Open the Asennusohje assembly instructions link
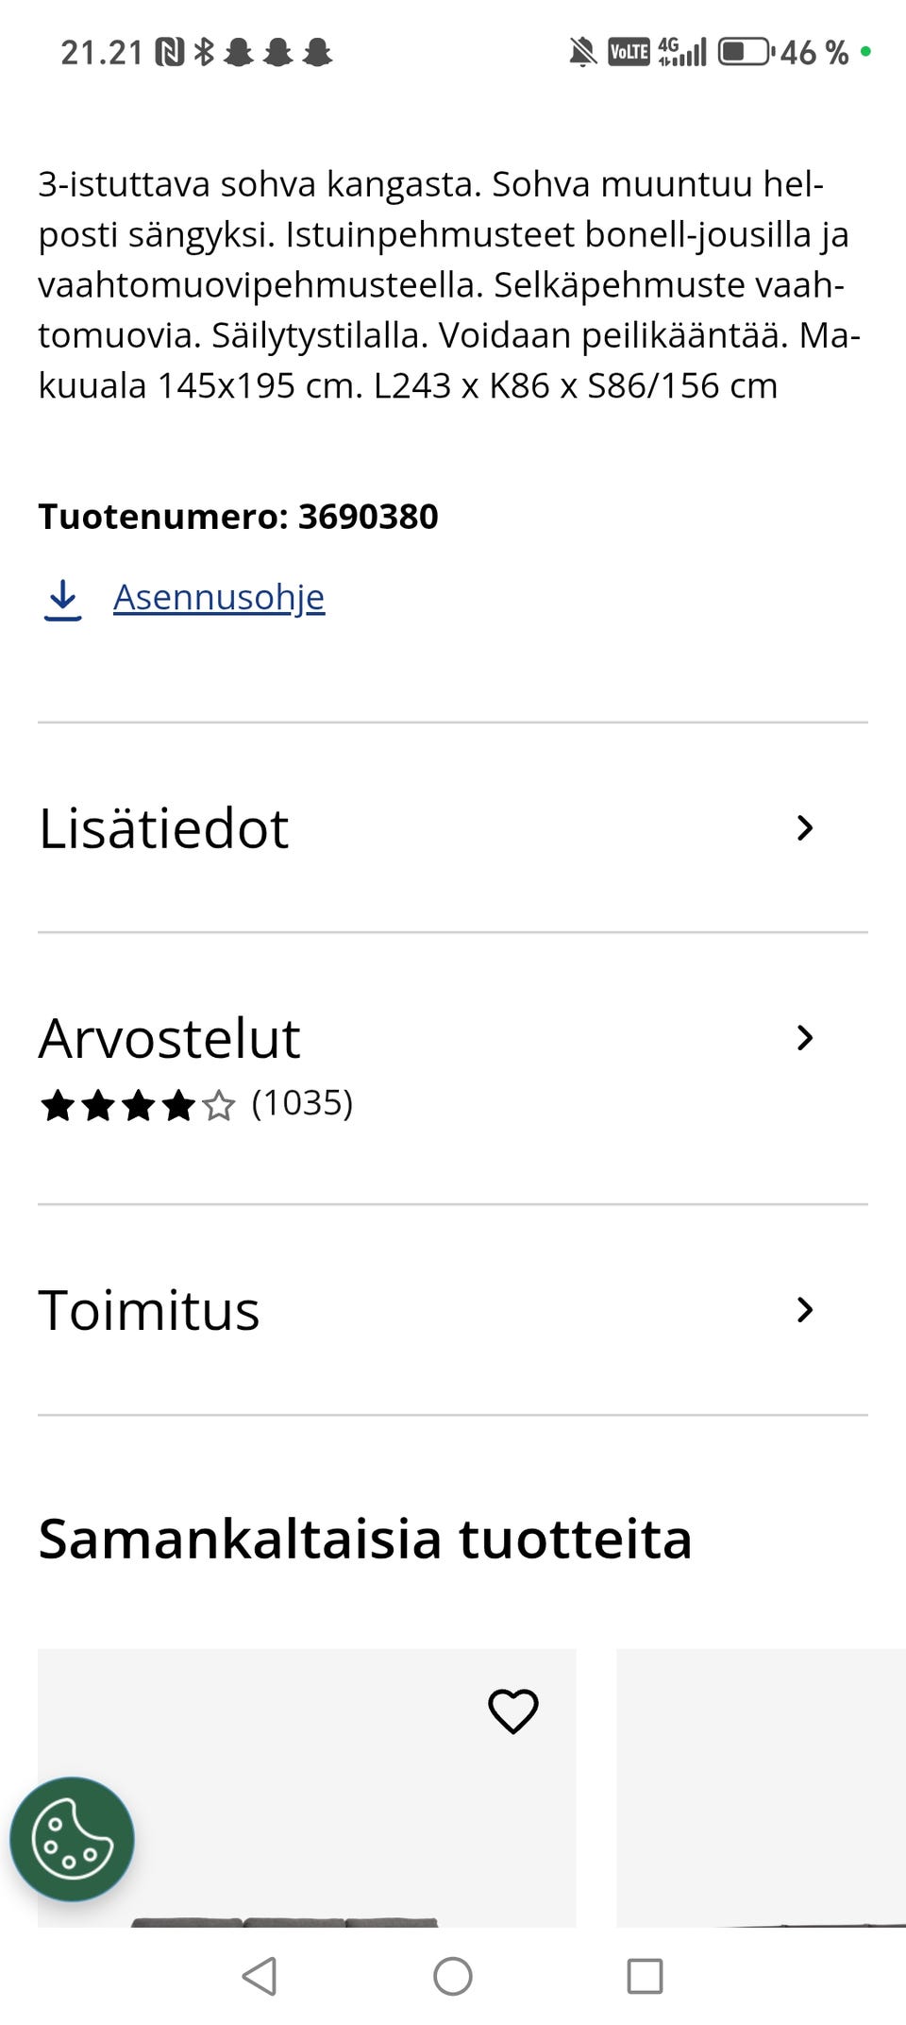 [x=219, y=598]
